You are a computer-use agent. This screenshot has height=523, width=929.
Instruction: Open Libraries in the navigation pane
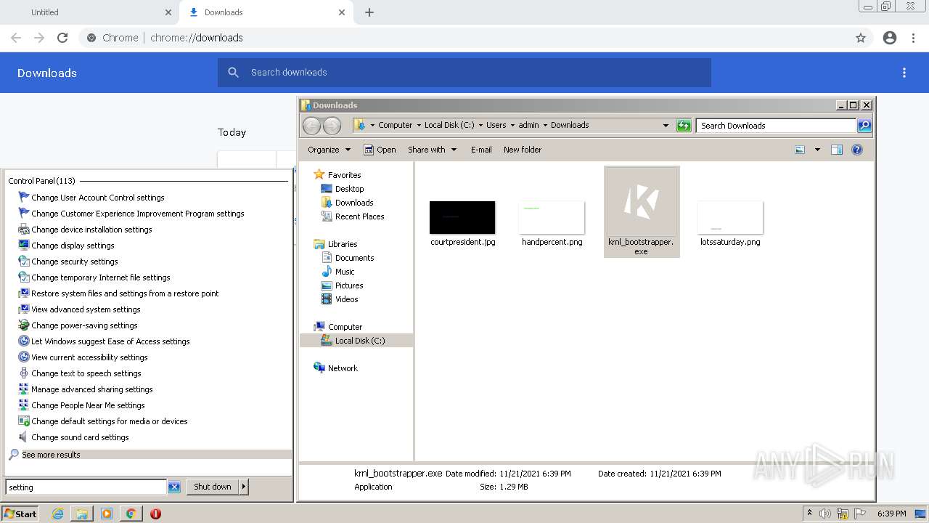pyautogui.click(x=342, y=244)
